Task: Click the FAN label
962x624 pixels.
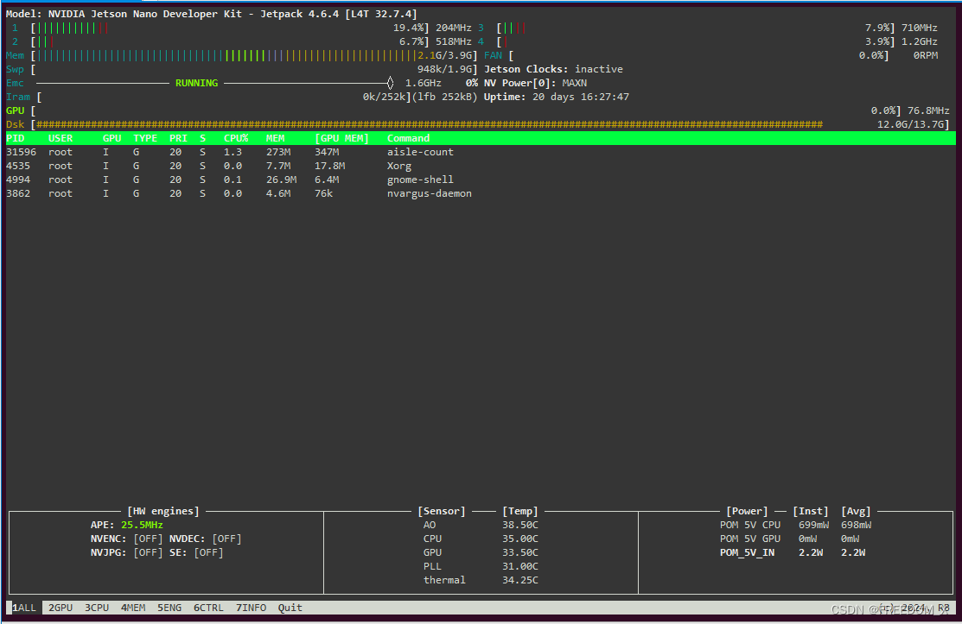Action: coord(493,56)
